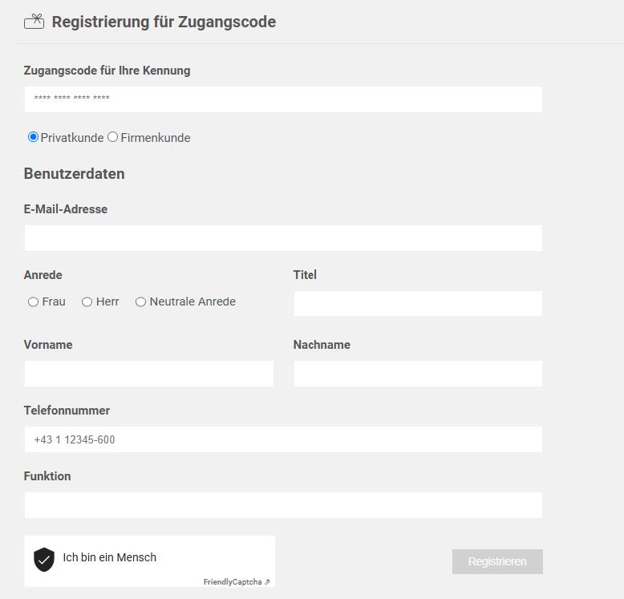Focus the E-Mail-Adresse field
624x599 pixels.
point(283,238)
